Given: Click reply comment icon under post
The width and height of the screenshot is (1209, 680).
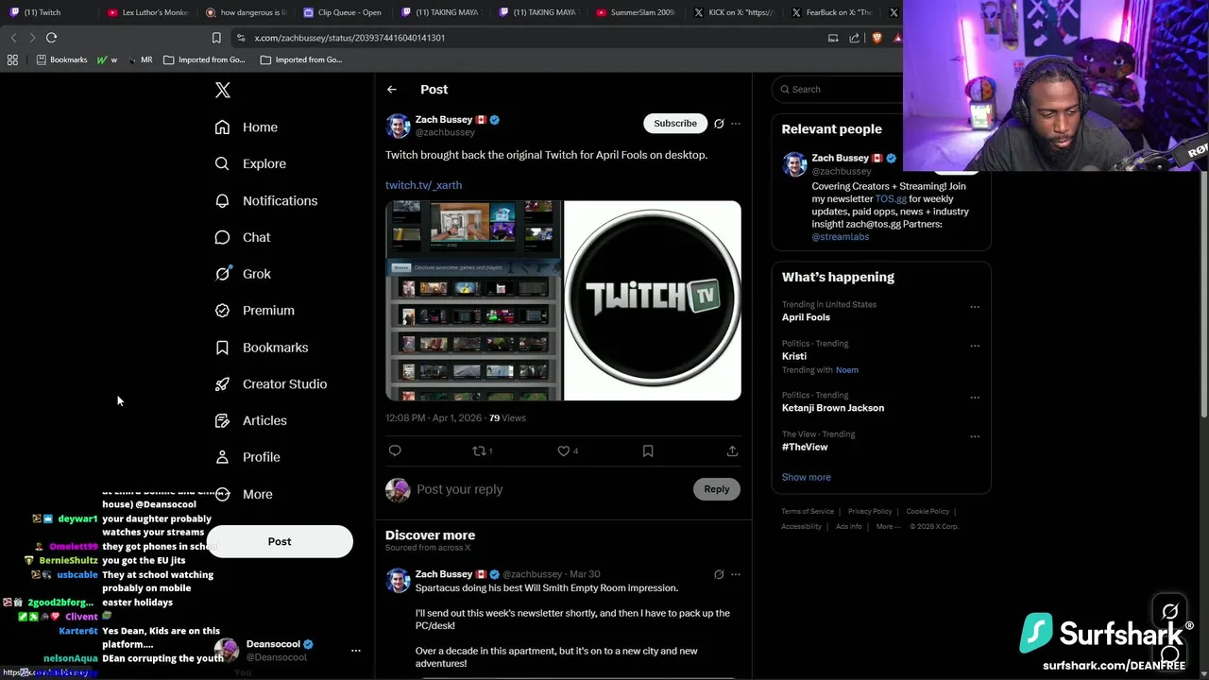Looking at the screenshot, I should [395, 450].
